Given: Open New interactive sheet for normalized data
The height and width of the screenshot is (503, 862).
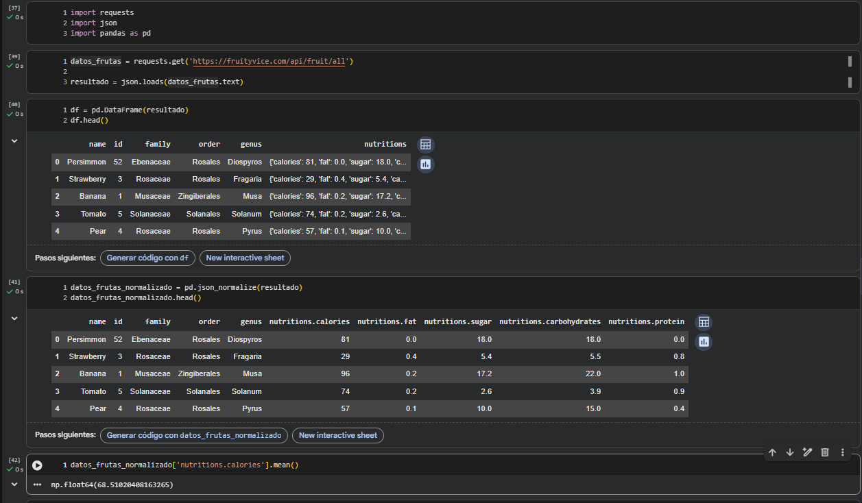Looking at the screenshot, I should tap(338, 436).
